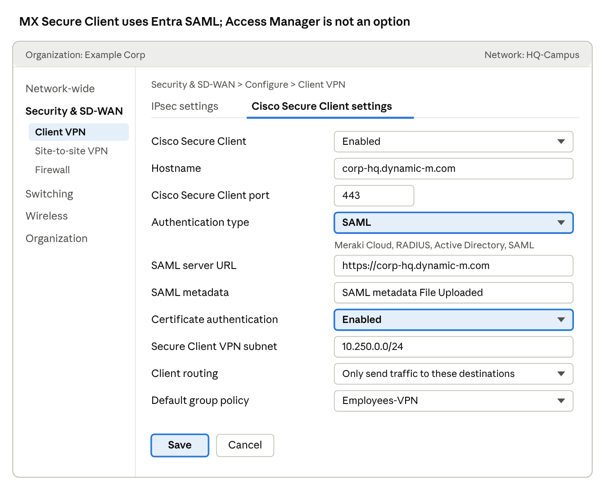Click the breadcrumb Security & SD-WAN > Configure > Client VPN
This screenshot has height=502, width=605.
(248, 85)
